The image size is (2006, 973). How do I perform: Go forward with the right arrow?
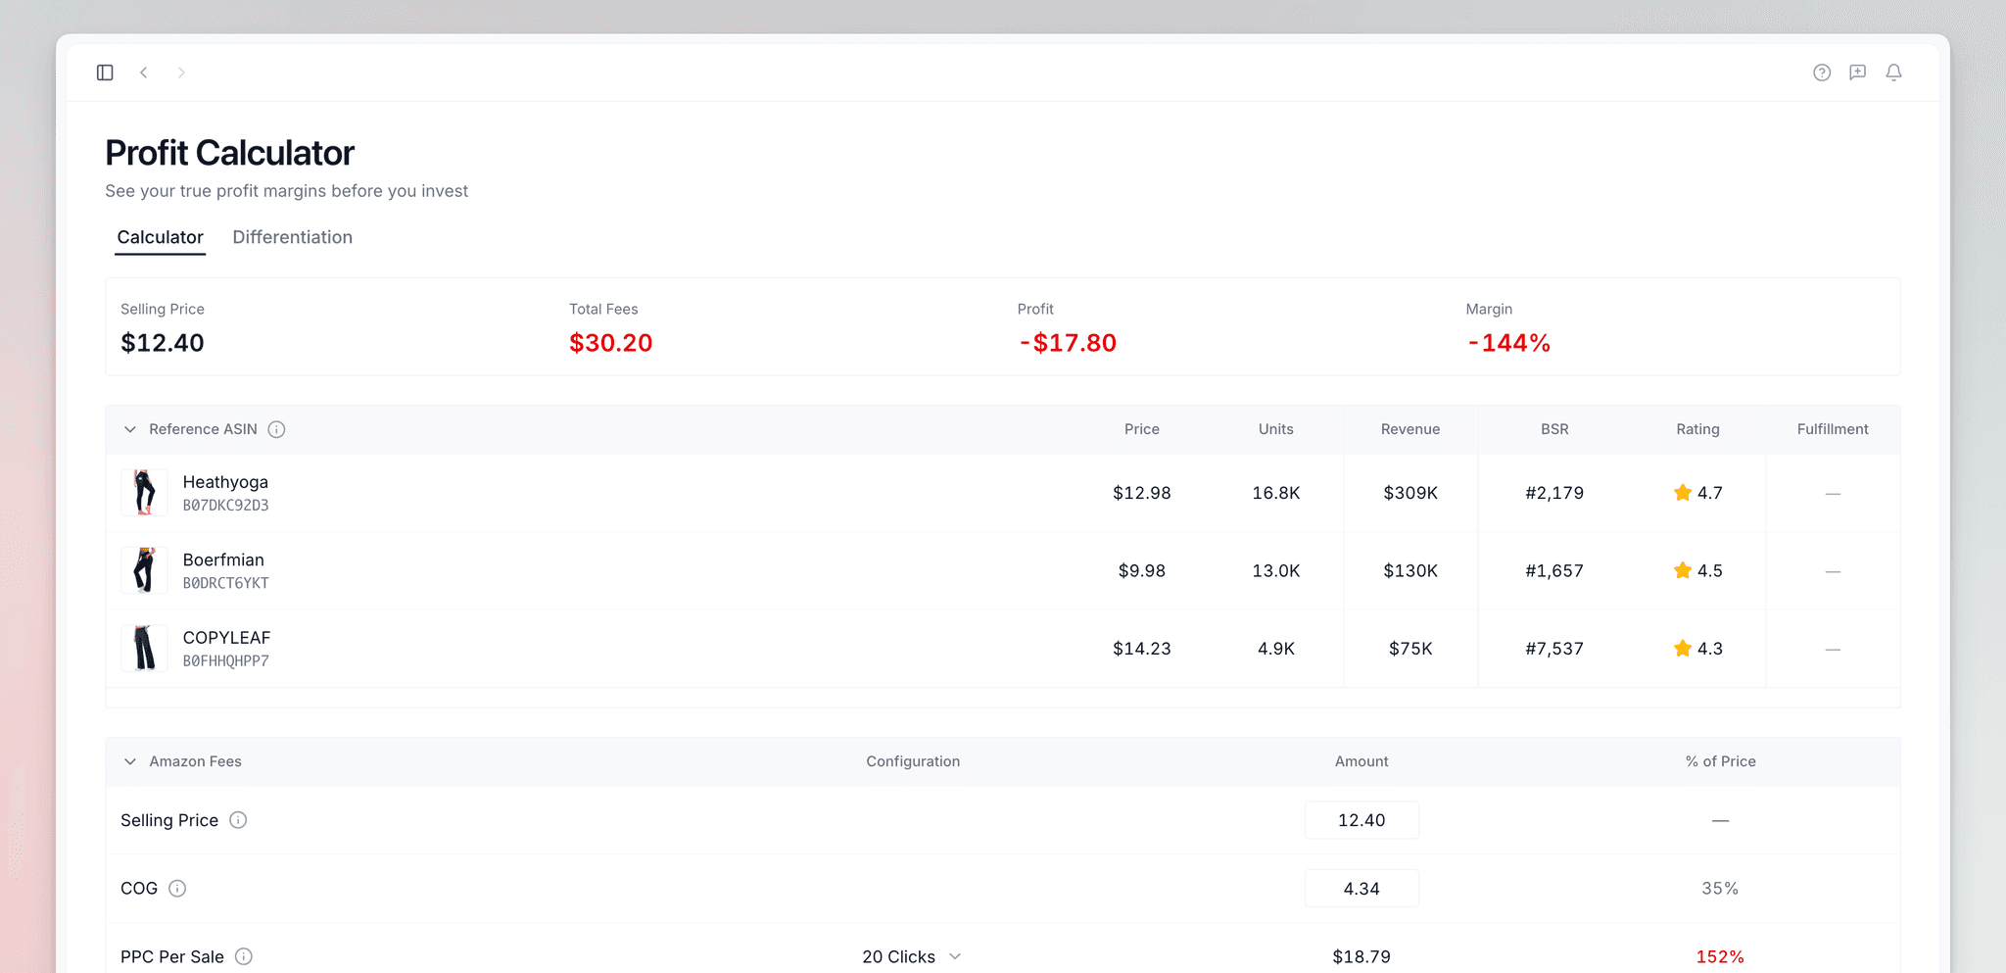[x=181, y=73]
